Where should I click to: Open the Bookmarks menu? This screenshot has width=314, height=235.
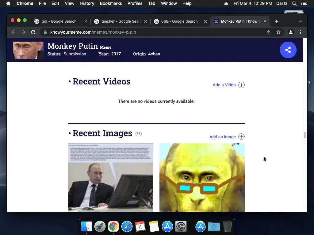click(111, 3)
